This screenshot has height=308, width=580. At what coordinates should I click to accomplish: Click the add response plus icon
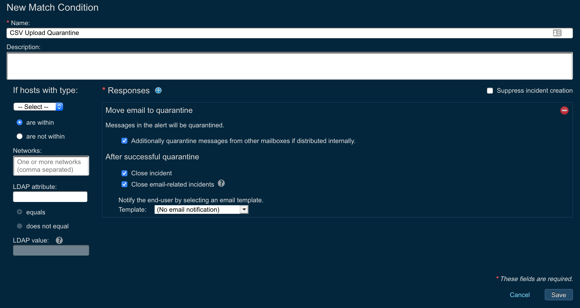(x=158, y=90)
